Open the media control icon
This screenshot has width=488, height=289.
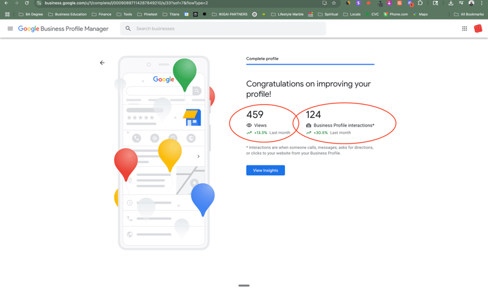click(461, 3)
